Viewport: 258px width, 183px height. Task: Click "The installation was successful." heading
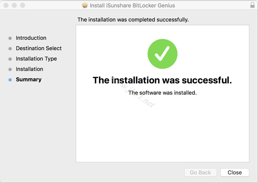(x=162, y=80)
